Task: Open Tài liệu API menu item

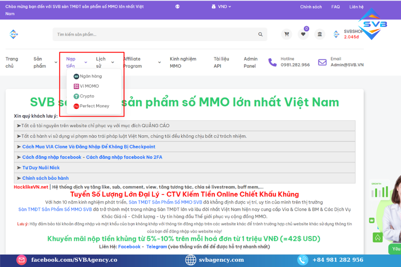Action: tap(221, 62)
